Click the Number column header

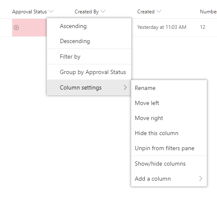208,12
